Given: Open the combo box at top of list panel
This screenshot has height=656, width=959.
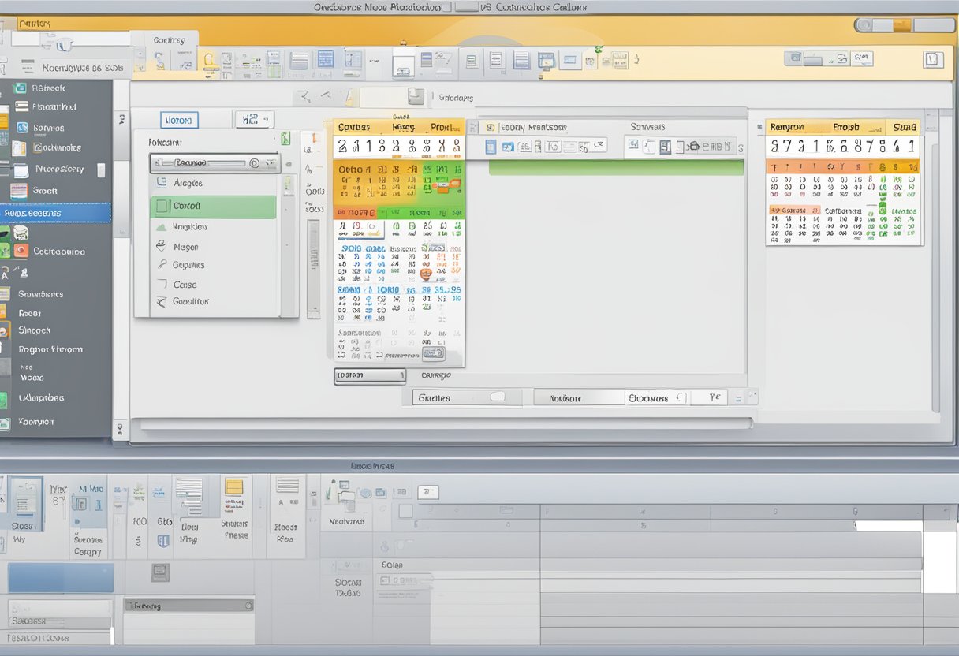Looking at the screenshot, I should 215,162.
